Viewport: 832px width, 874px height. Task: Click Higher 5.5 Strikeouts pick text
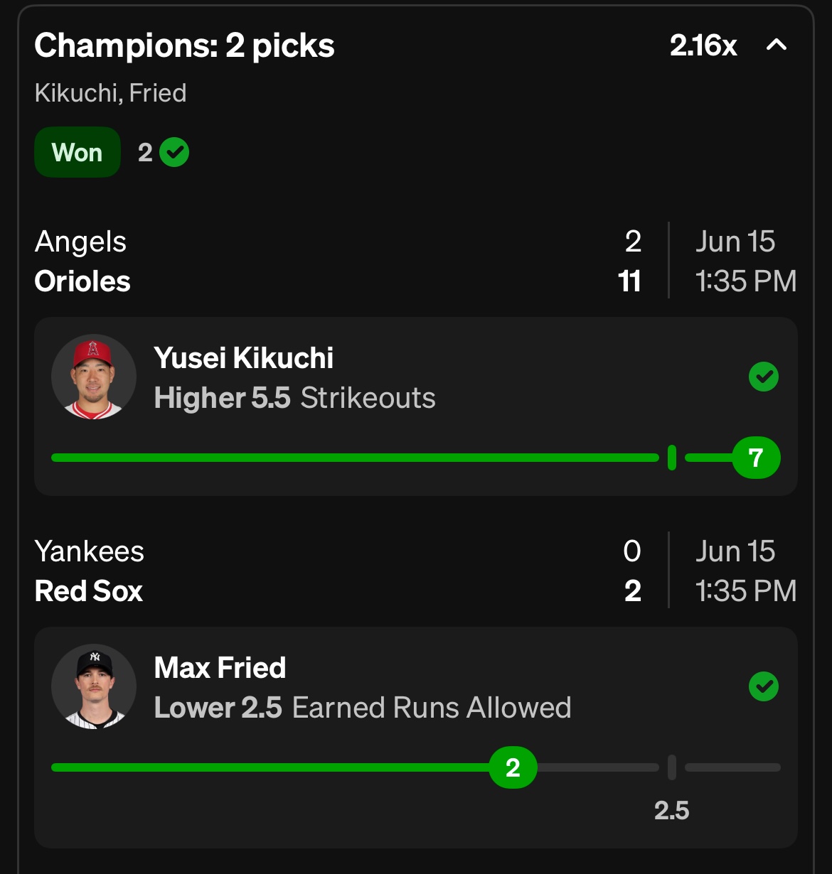(x=295, y=398)
